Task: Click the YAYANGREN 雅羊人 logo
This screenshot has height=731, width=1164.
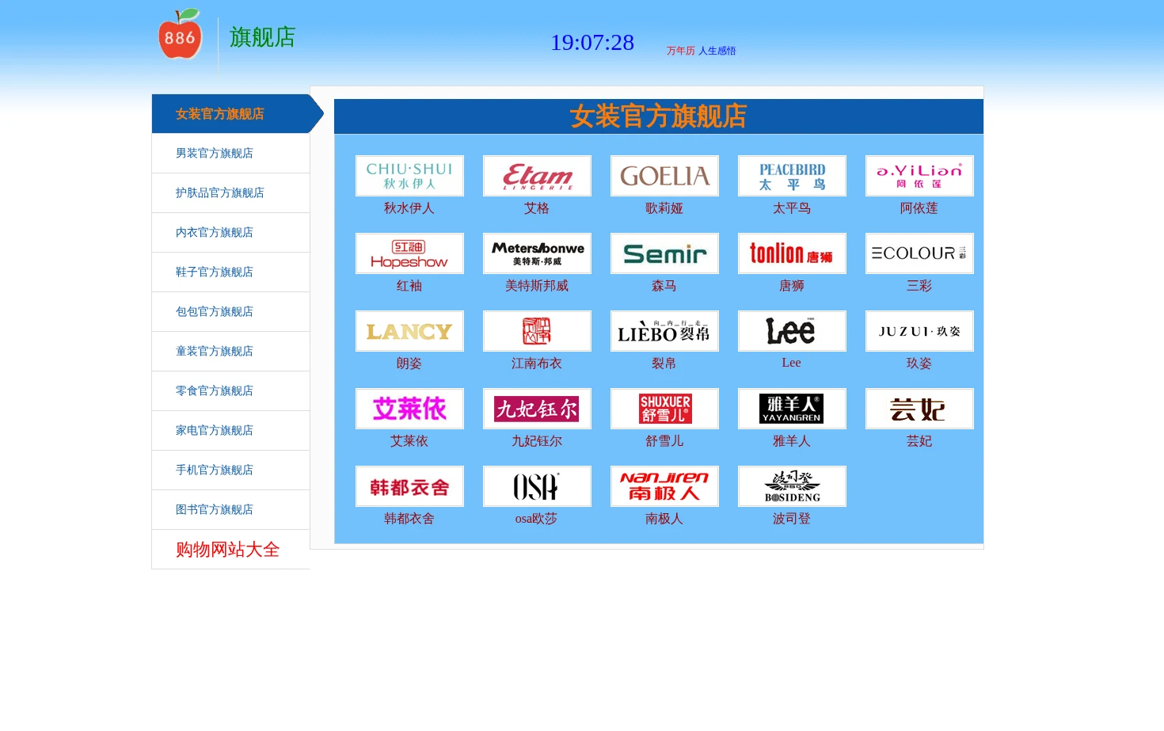Action: pyautogui.click(x=792, y=409)
